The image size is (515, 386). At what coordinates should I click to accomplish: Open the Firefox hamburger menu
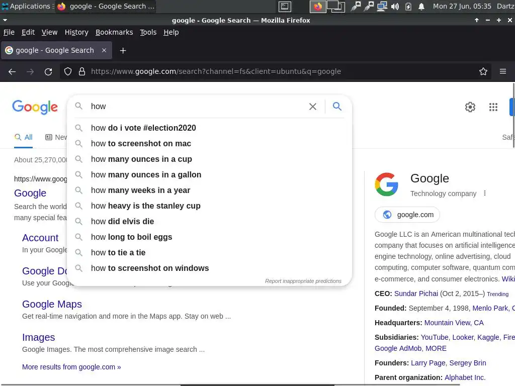pos(503,71)
